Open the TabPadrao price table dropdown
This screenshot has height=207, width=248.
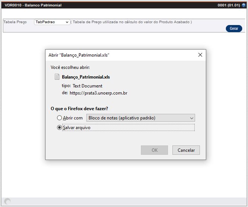(x=52, y=22)
